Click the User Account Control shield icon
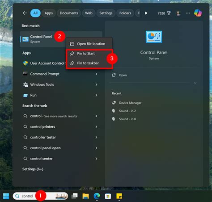Screen dimensions: 212x202 coord(25,63)
